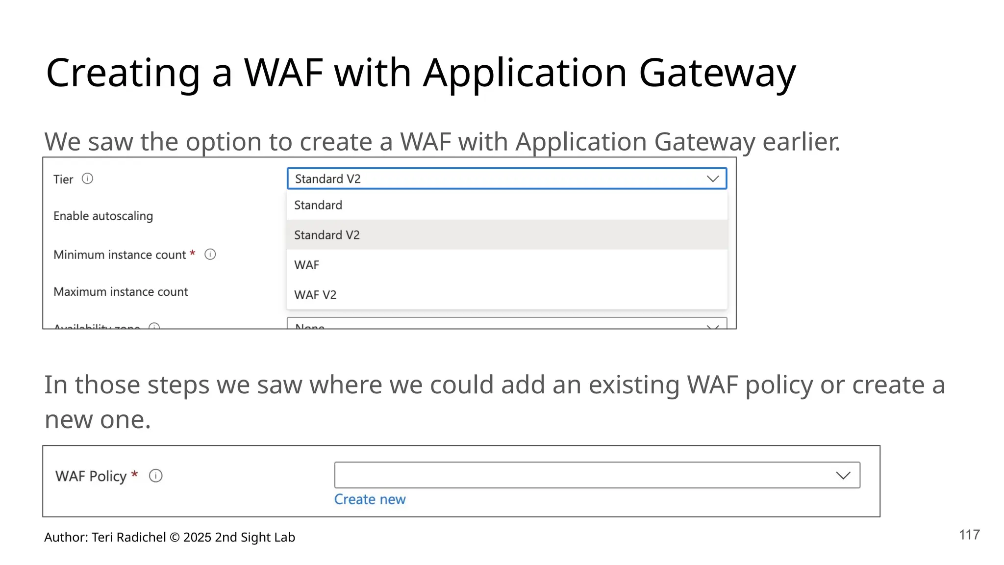
Task: Click the info icon beside Minimum instance count
Action: [x=210, y=254]
